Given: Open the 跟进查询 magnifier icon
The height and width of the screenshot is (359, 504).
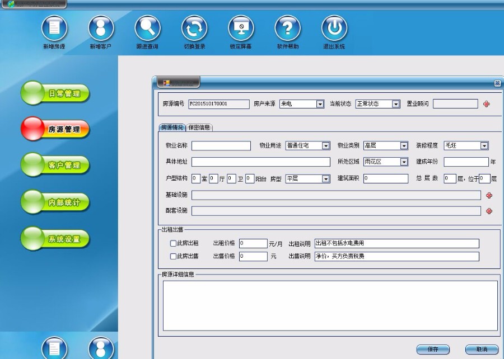Looking at the screenshot, I should [x=147, y=28].
